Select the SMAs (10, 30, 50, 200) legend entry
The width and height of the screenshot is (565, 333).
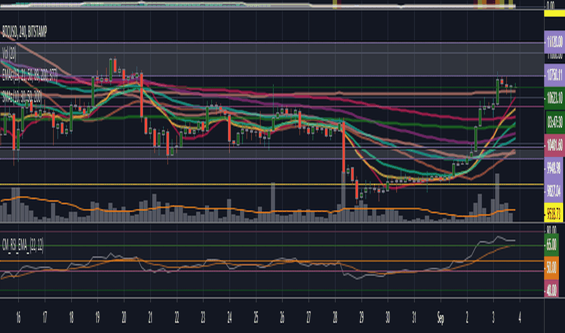click(x=22, y=96)
